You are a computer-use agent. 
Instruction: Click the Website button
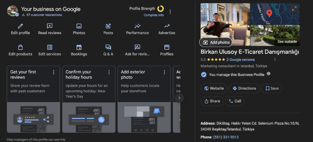[213, 88]
